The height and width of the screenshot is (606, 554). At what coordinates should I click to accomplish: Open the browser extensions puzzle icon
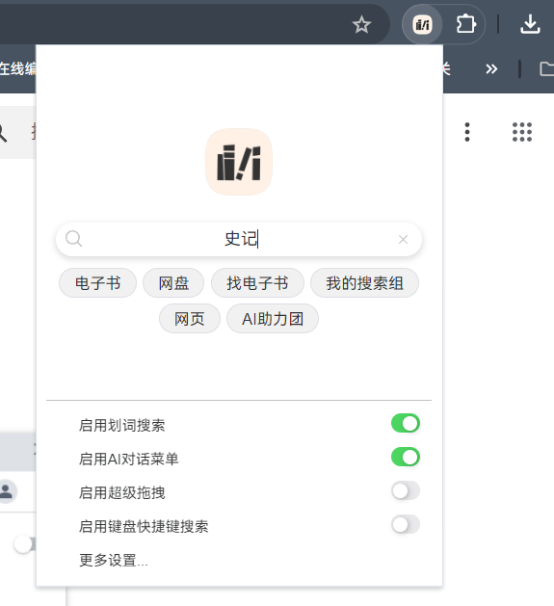pyautogui.click(x=466, y=25)
